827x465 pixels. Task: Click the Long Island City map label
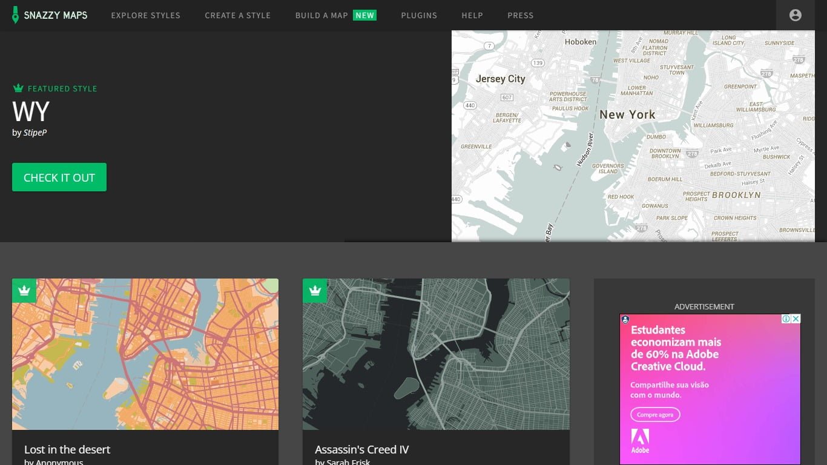(x=728, y=40)
